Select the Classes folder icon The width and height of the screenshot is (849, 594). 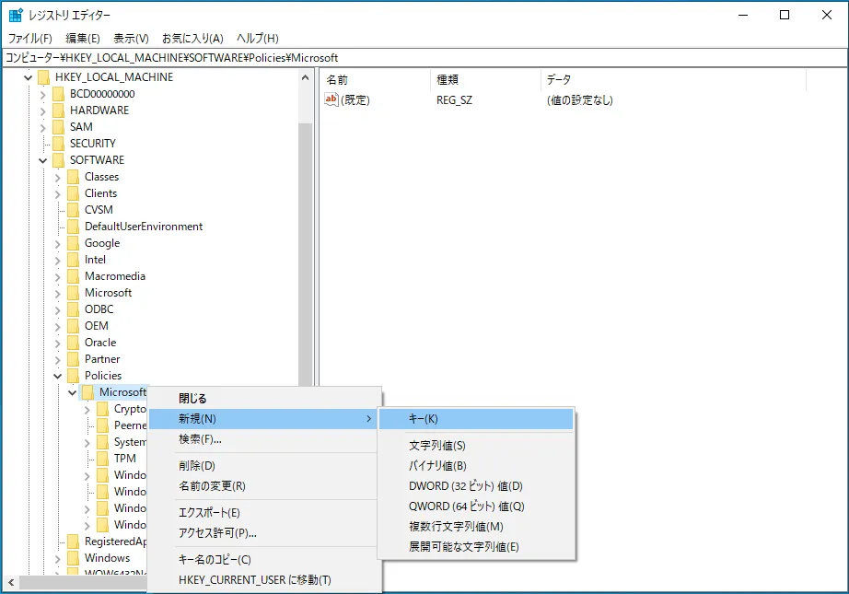coord(73,177)
